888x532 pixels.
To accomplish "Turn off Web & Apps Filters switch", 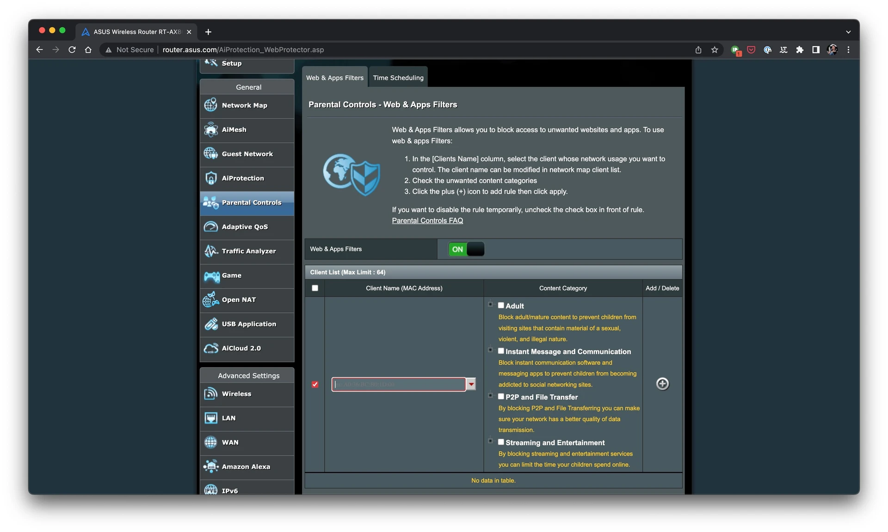I will (466, 249).
